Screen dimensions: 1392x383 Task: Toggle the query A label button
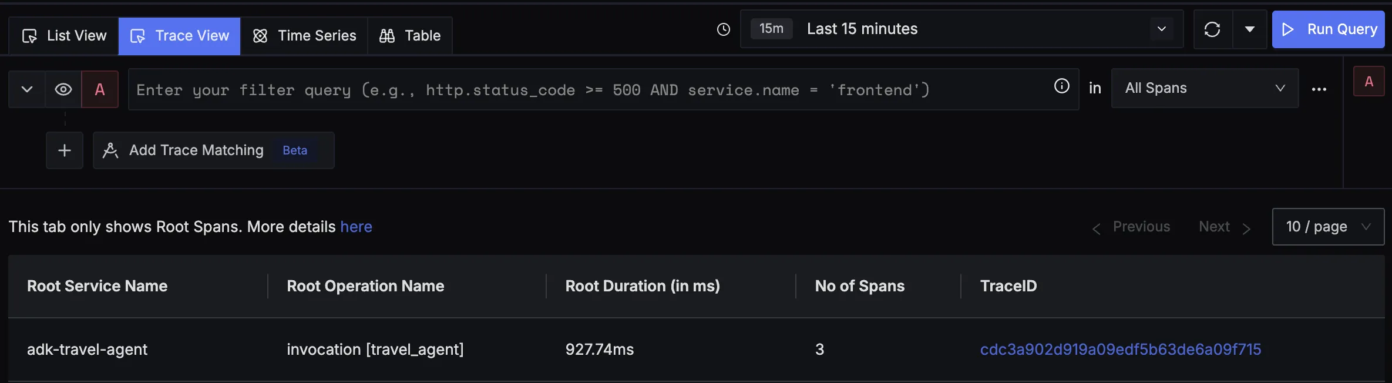click(x=100, y=89)
